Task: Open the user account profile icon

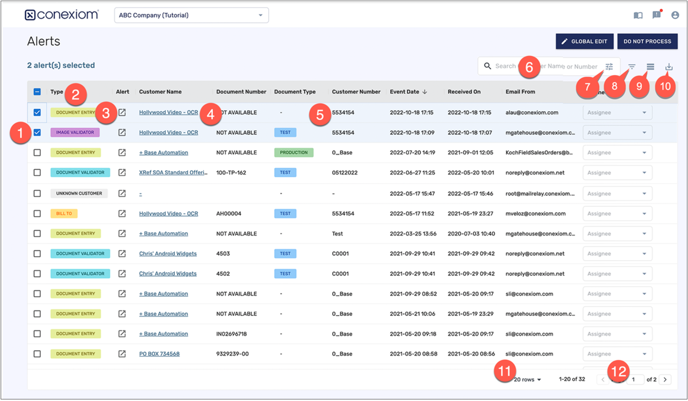Action: point(675,15)
